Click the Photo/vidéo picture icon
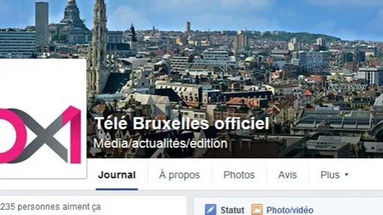The width and height of the screenshot is (383, 215). [257, 210]
